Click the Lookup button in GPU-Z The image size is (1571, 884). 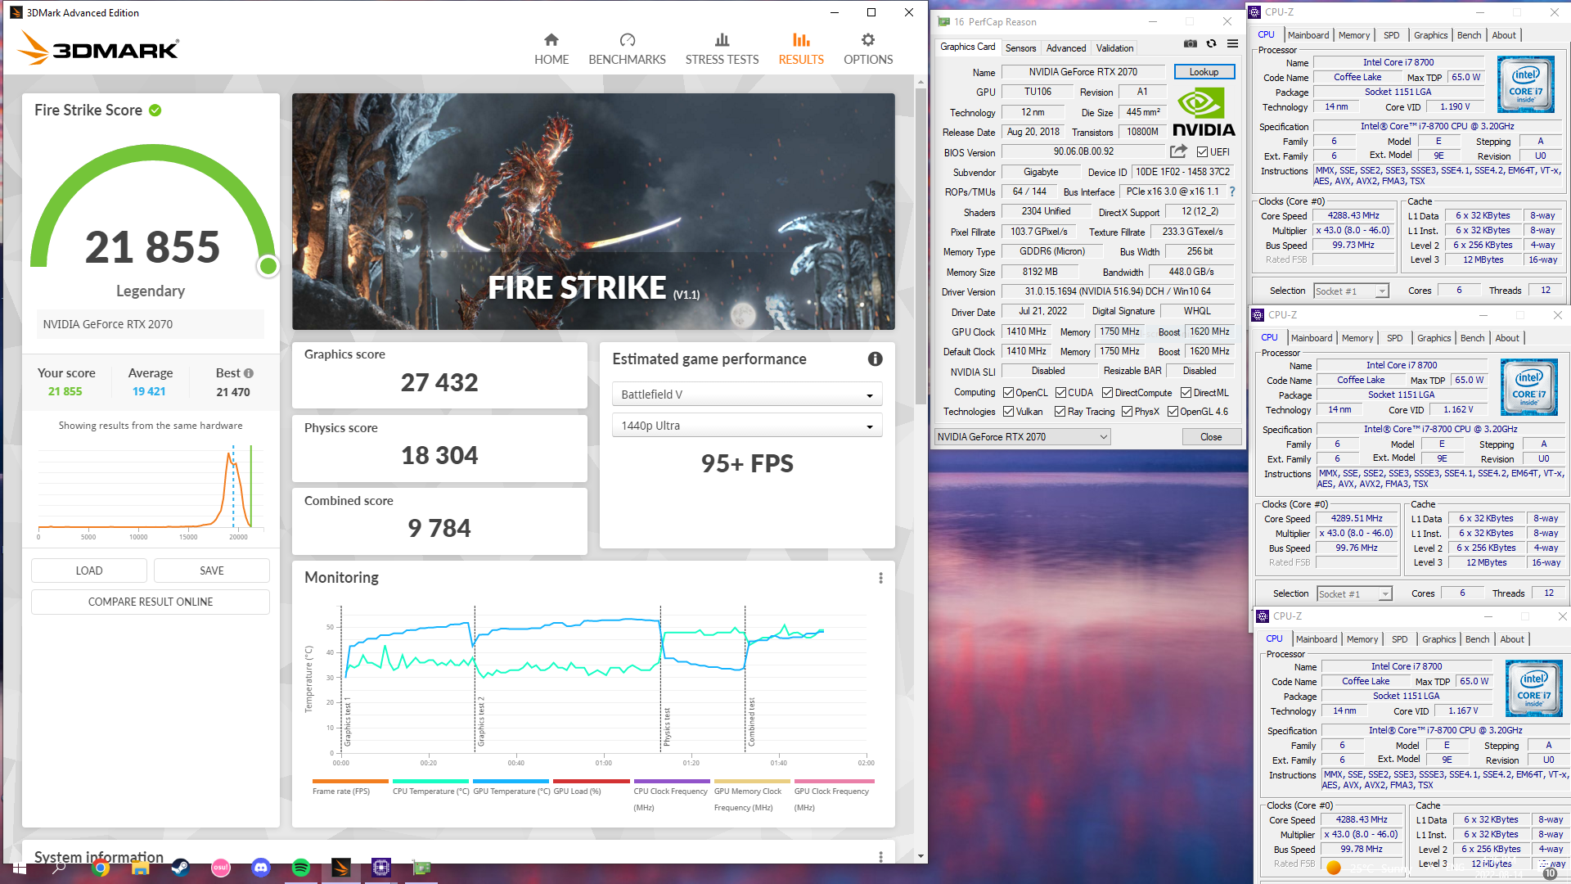(x=1204, y=72)
